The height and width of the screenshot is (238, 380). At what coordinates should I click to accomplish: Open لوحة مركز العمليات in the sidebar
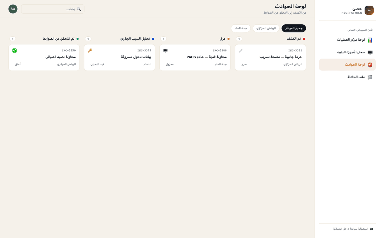[347, 40]
